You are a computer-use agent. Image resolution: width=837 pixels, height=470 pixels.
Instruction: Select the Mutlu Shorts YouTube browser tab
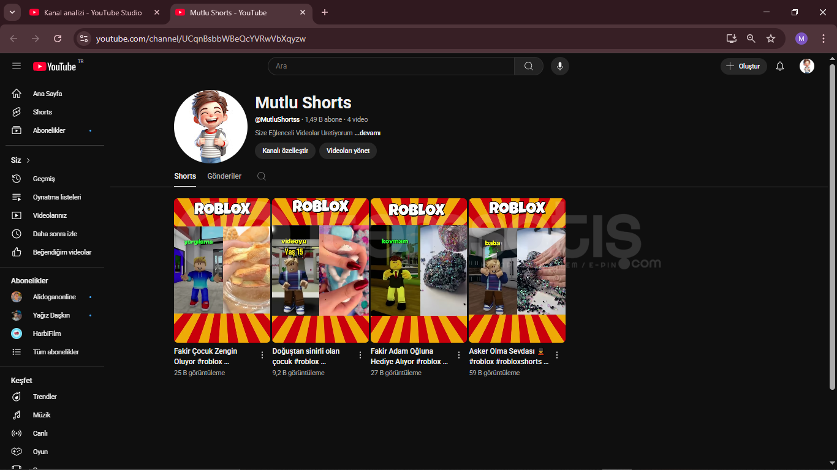[240, 12]
